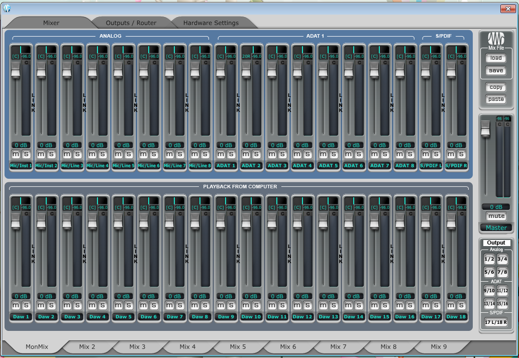Solo the Daw 12 playback channel
Viewport: 519px width, 358px height.
pyautogui.click(x=307, y=305)
